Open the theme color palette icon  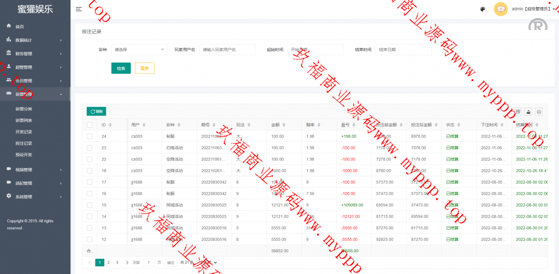click(483, 9)
